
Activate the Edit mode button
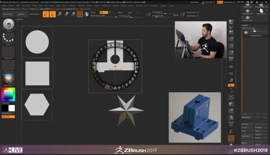point(45,14)
